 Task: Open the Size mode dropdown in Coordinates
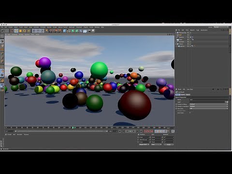coord(156,145)
